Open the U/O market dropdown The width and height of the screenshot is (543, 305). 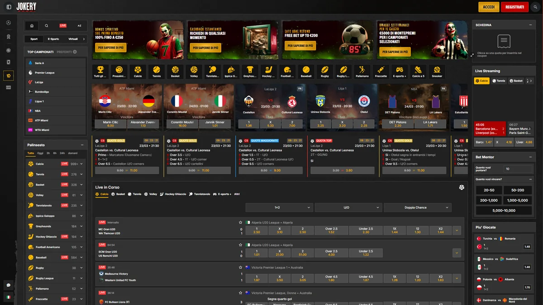(348, 207)
